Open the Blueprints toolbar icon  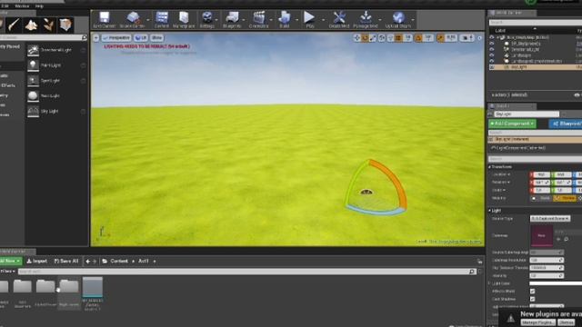tap(233, 20)
